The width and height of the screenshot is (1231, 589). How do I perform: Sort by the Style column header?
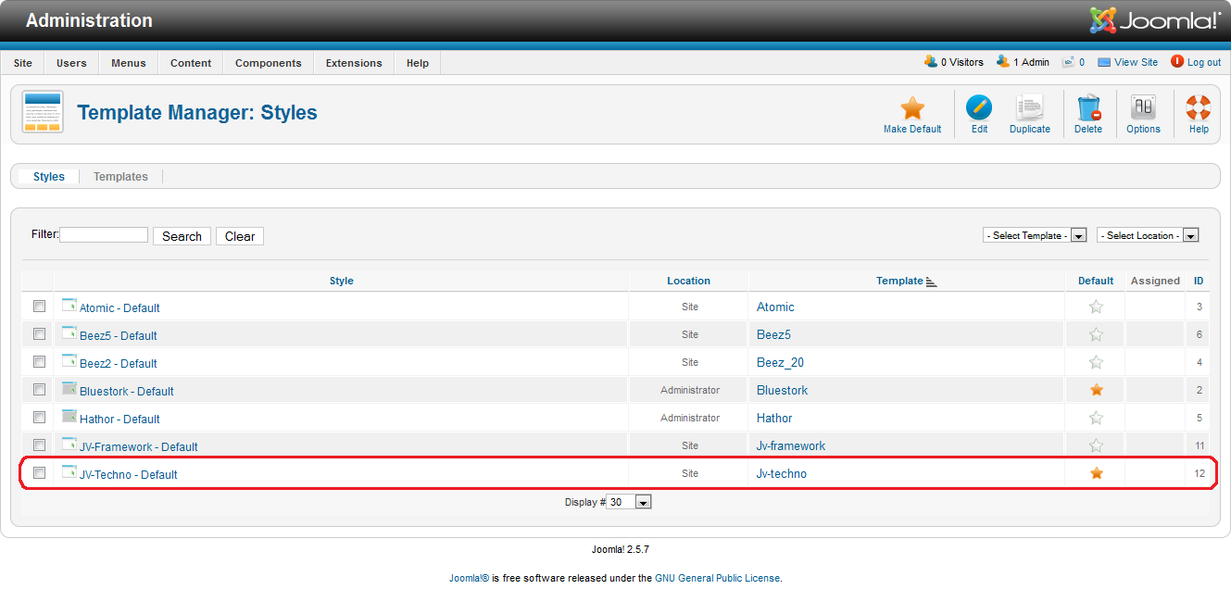[342, 281]
